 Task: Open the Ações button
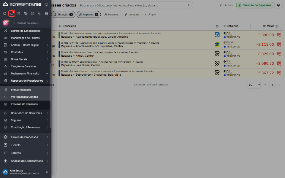[226, 5]
